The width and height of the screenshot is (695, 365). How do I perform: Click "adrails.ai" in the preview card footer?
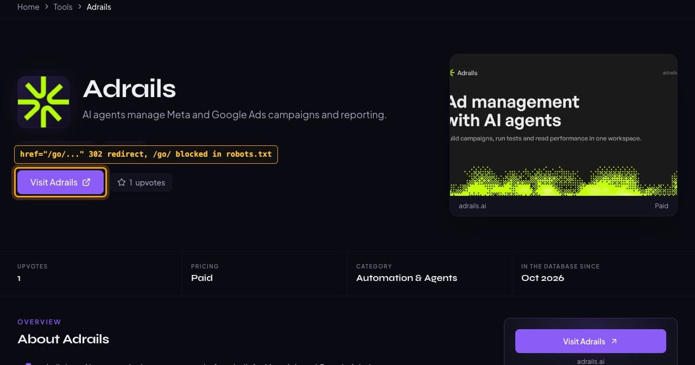472,206
